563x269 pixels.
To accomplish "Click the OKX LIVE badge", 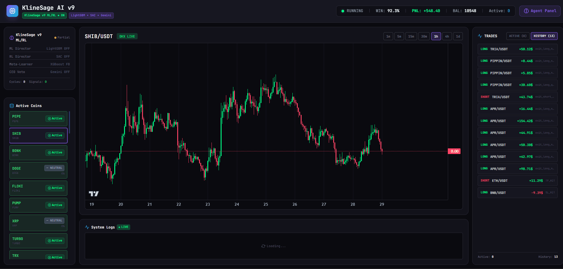I will click(127, 36).
